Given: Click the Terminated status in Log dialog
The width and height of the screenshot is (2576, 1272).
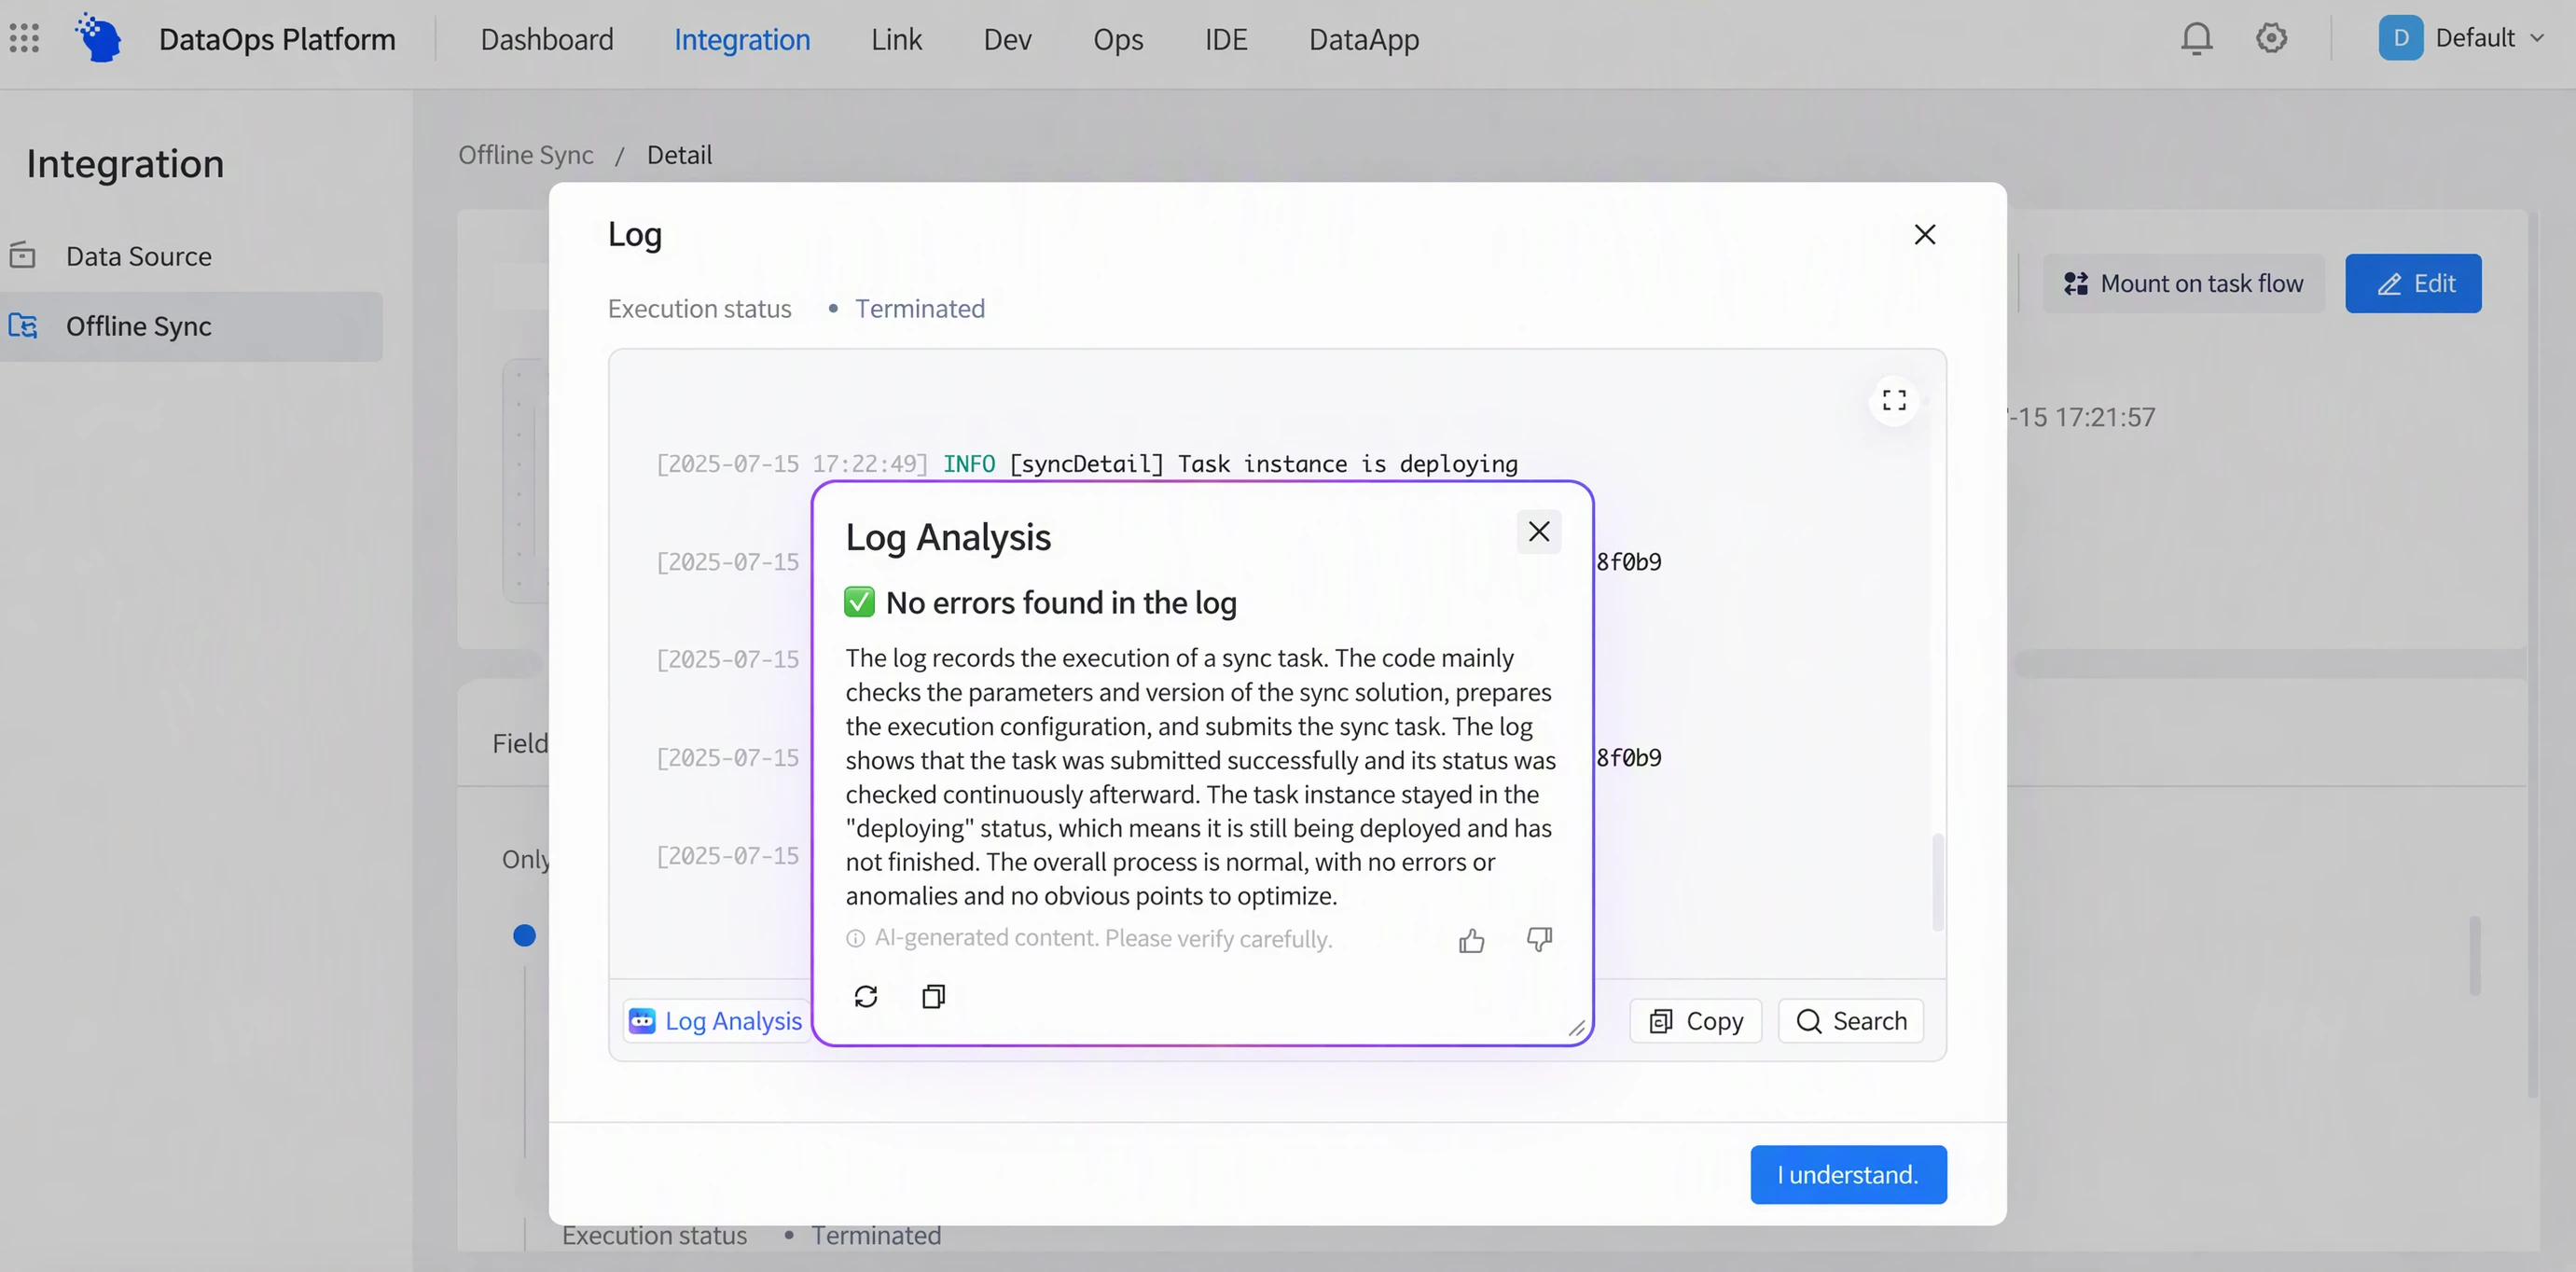Looking at the screenshot, I should tap(919, 309).
